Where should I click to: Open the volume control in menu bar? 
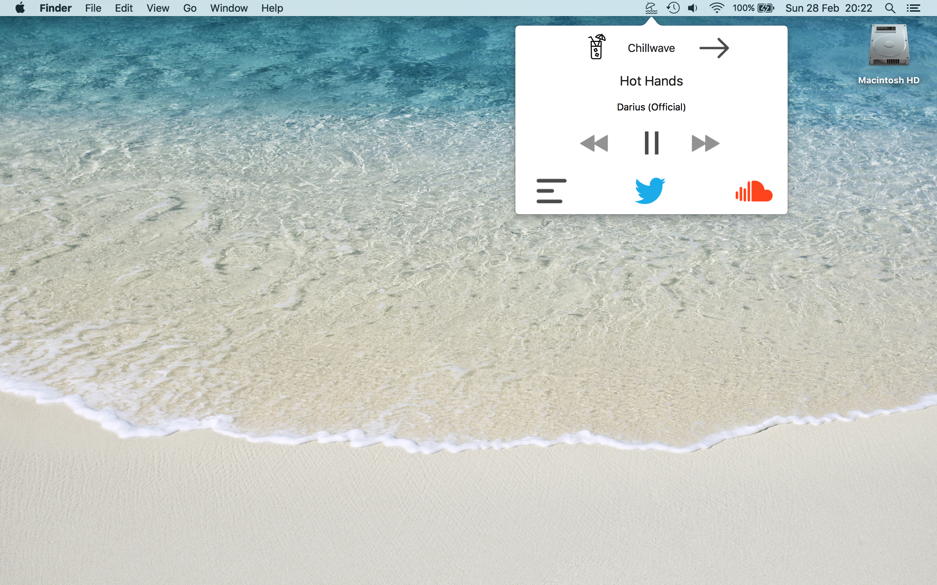click(x=693, y=8)
